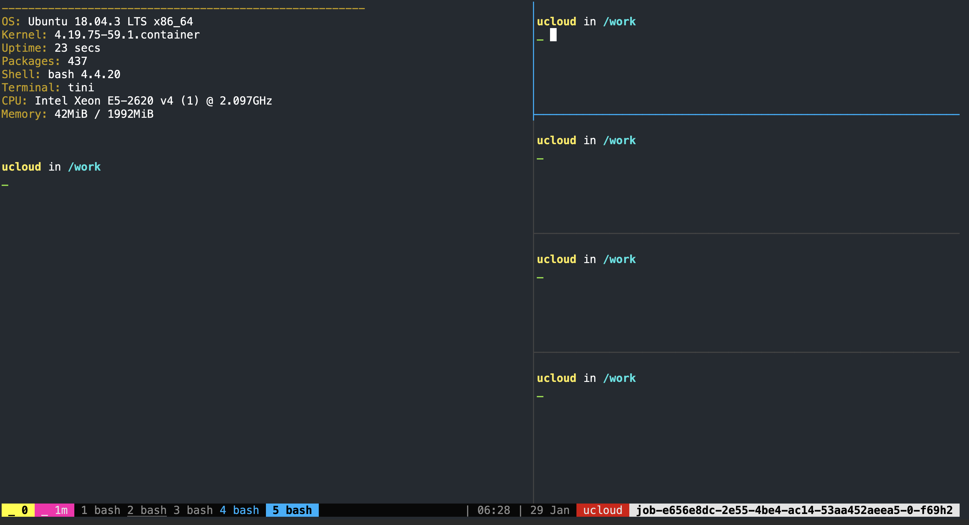The height and width of the screenshot is (525, 969).
Task: Click the Shell: bash 4.4.20 line
Action: (61, 74)
